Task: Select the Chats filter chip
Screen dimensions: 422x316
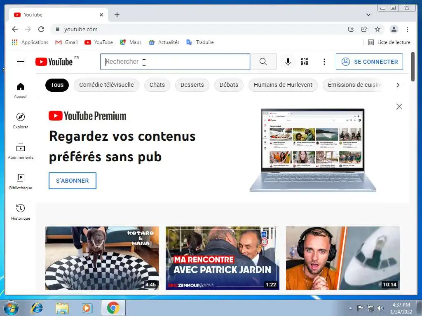Action: 157,85
